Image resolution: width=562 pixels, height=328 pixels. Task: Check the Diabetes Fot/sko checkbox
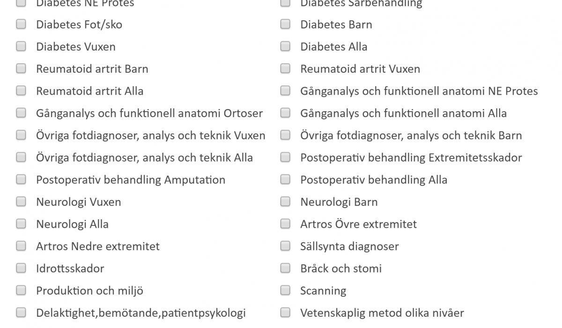click(21, 24)
